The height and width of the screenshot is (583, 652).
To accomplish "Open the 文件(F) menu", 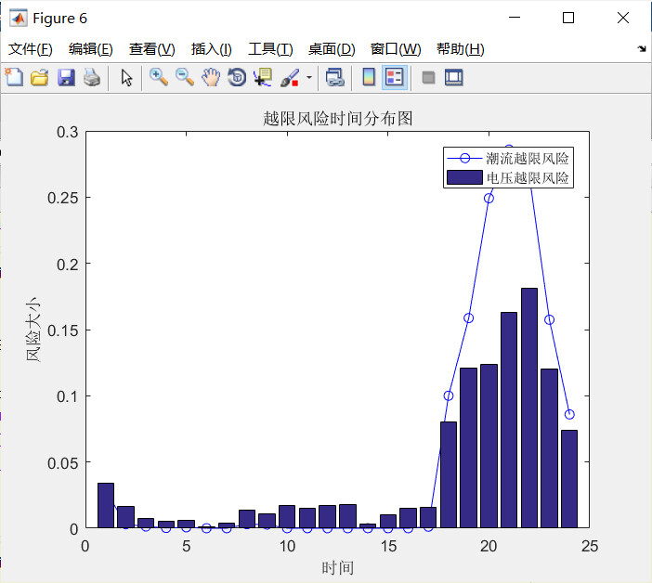I will [x=31, y=49].
